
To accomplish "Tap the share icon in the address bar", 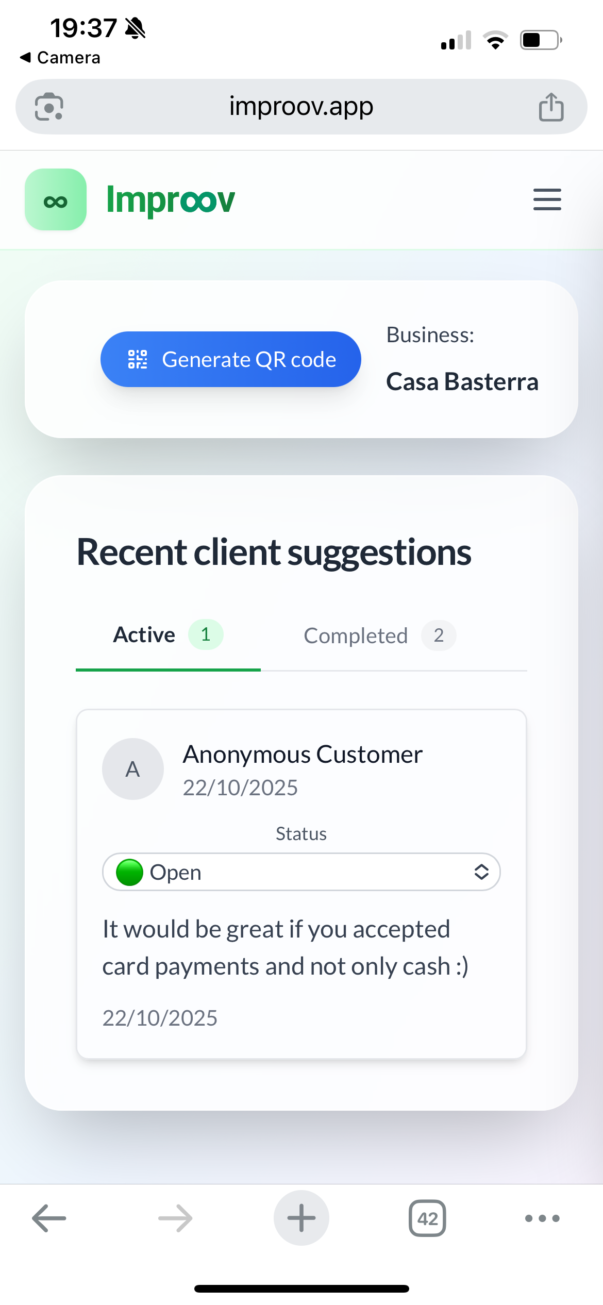I will (x=551, y=107).
